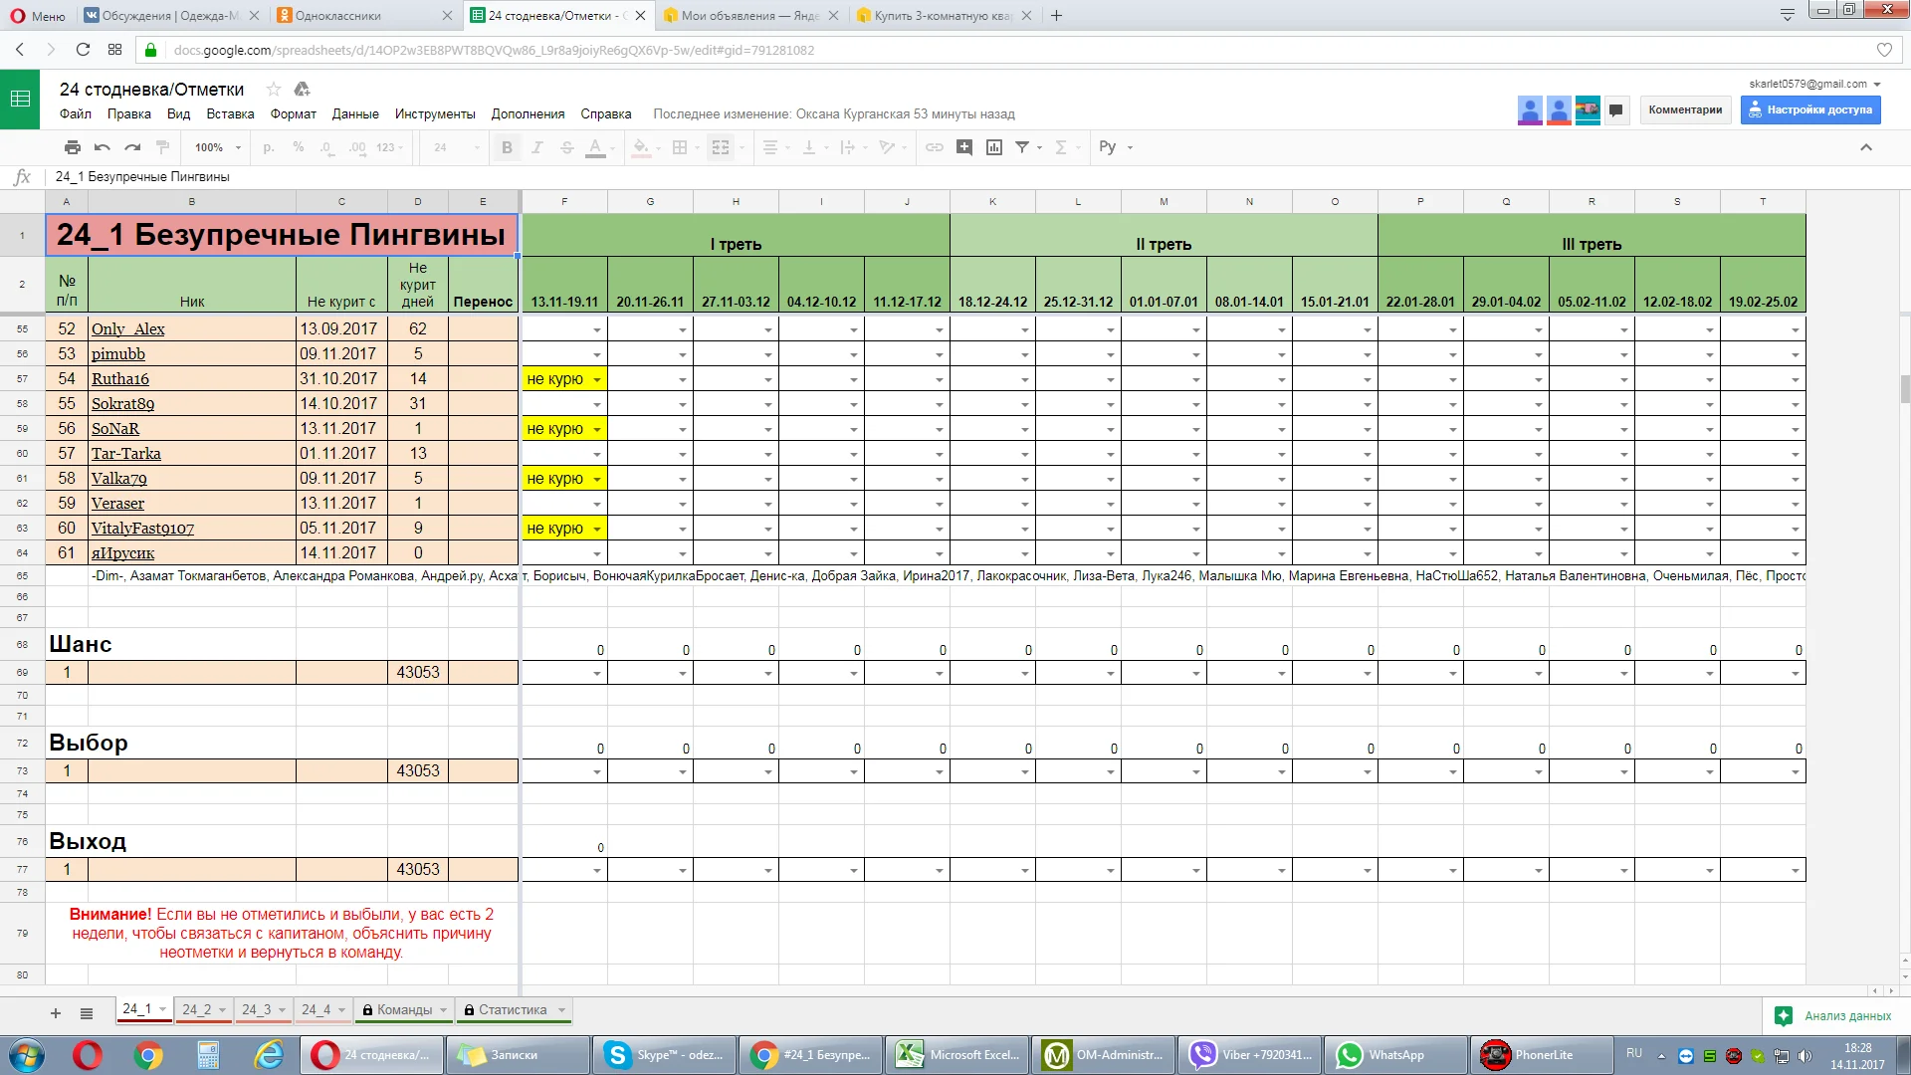1911x1075 pixels.
Task: Click the redo arrow icon
Action: pos(132,147)
